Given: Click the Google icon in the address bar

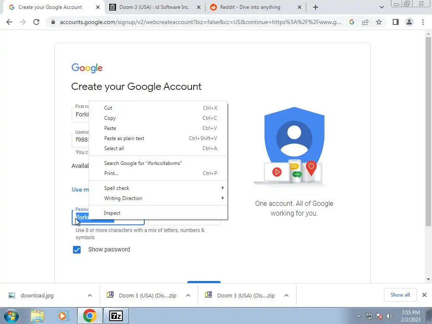Looking at the screenshot, I should [351, 22].
